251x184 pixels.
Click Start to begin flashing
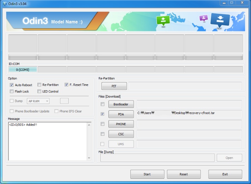click(x=147, y=174)
